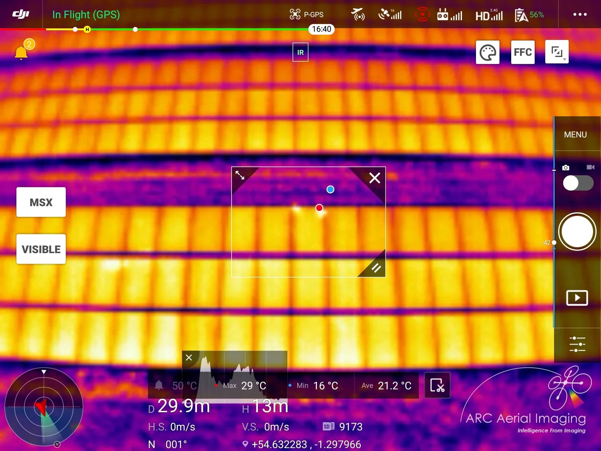Image resolution: width=601 pixels, height=451 pixels.
Task: Tap the heading N 001° readout
Action: tap(167, 444)
